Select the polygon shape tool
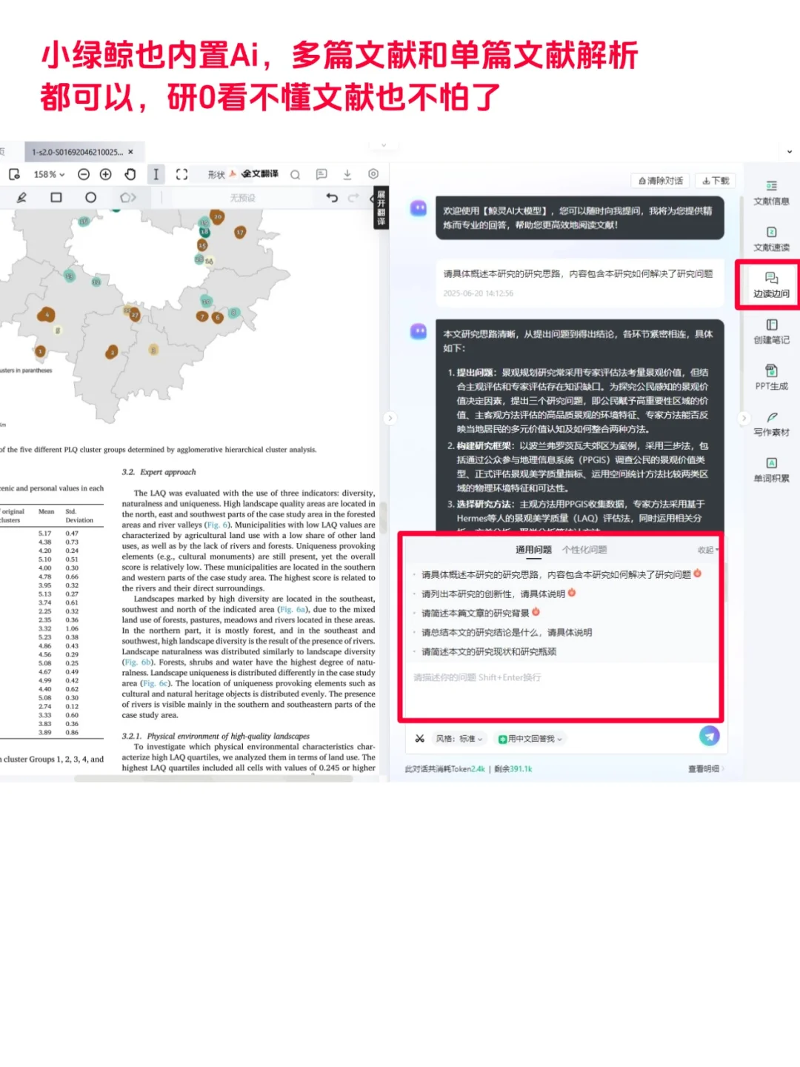 click(127, 198)
